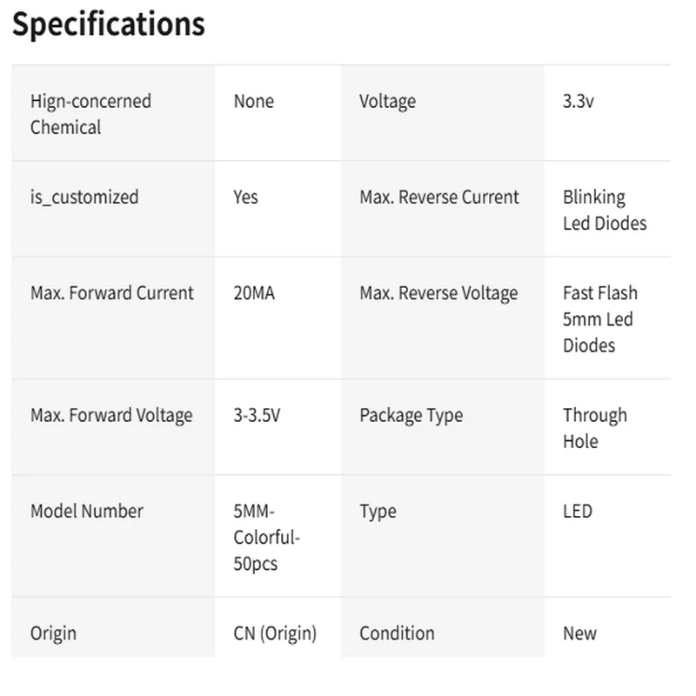Click the Package Type label

coord(412,415)
